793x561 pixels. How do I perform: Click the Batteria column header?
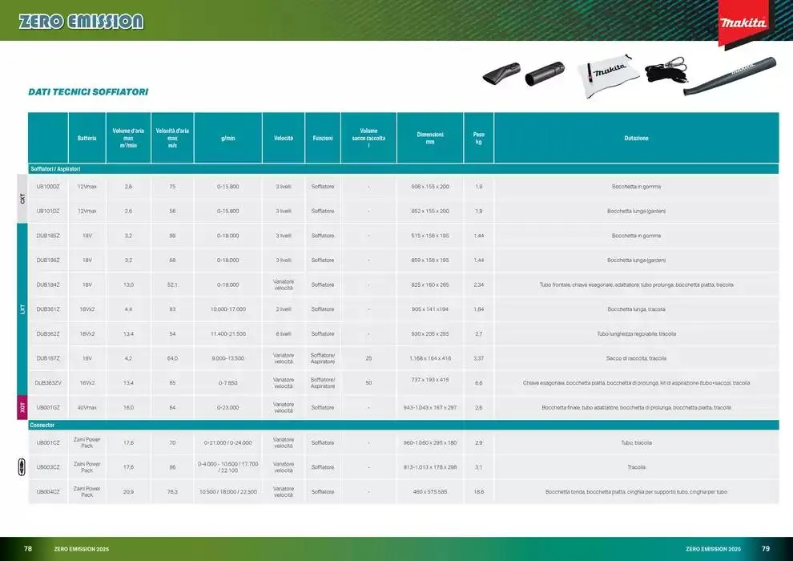coord(87,138)
